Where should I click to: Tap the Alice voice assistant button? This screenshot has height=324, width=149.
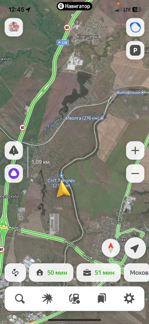click(x=14, y=173)
